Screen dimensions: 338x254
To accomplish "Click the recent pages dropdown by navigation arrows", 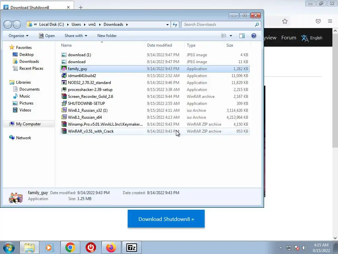I will pyautogui.click(x=23, y=24).
